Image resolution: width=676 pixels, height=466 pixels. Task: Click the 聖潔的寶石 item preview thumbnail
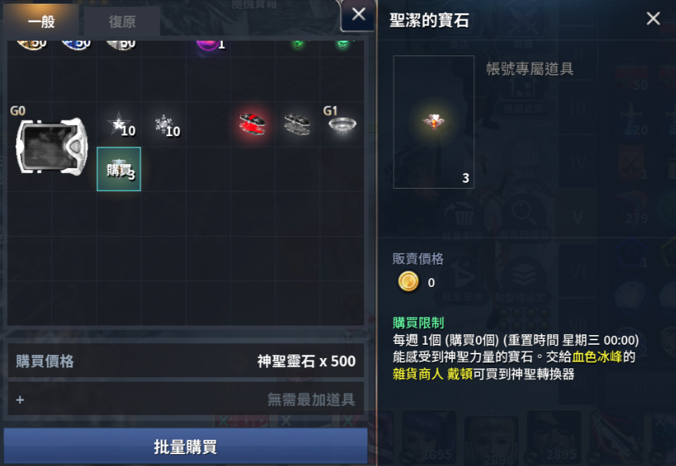click(433, 122)
